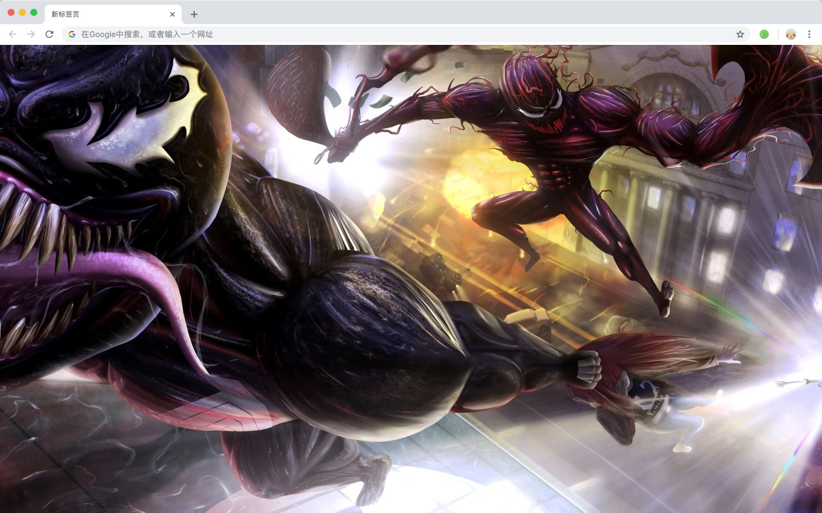Viewport: 822px width, 513px height.
Task: Click the Google logo in address bar
Action: pos(72,34)
